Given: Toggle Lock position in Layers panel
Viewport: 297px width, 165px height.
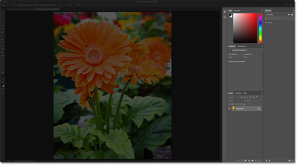Looking at the screenshot, I should [x=238, y=104].
